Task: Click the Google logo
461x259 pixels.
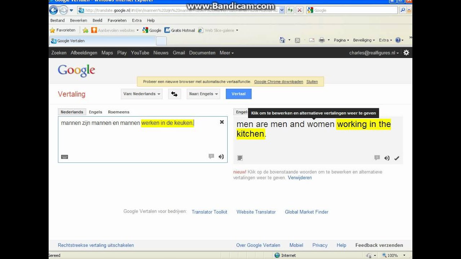Action: click(76, 71)
